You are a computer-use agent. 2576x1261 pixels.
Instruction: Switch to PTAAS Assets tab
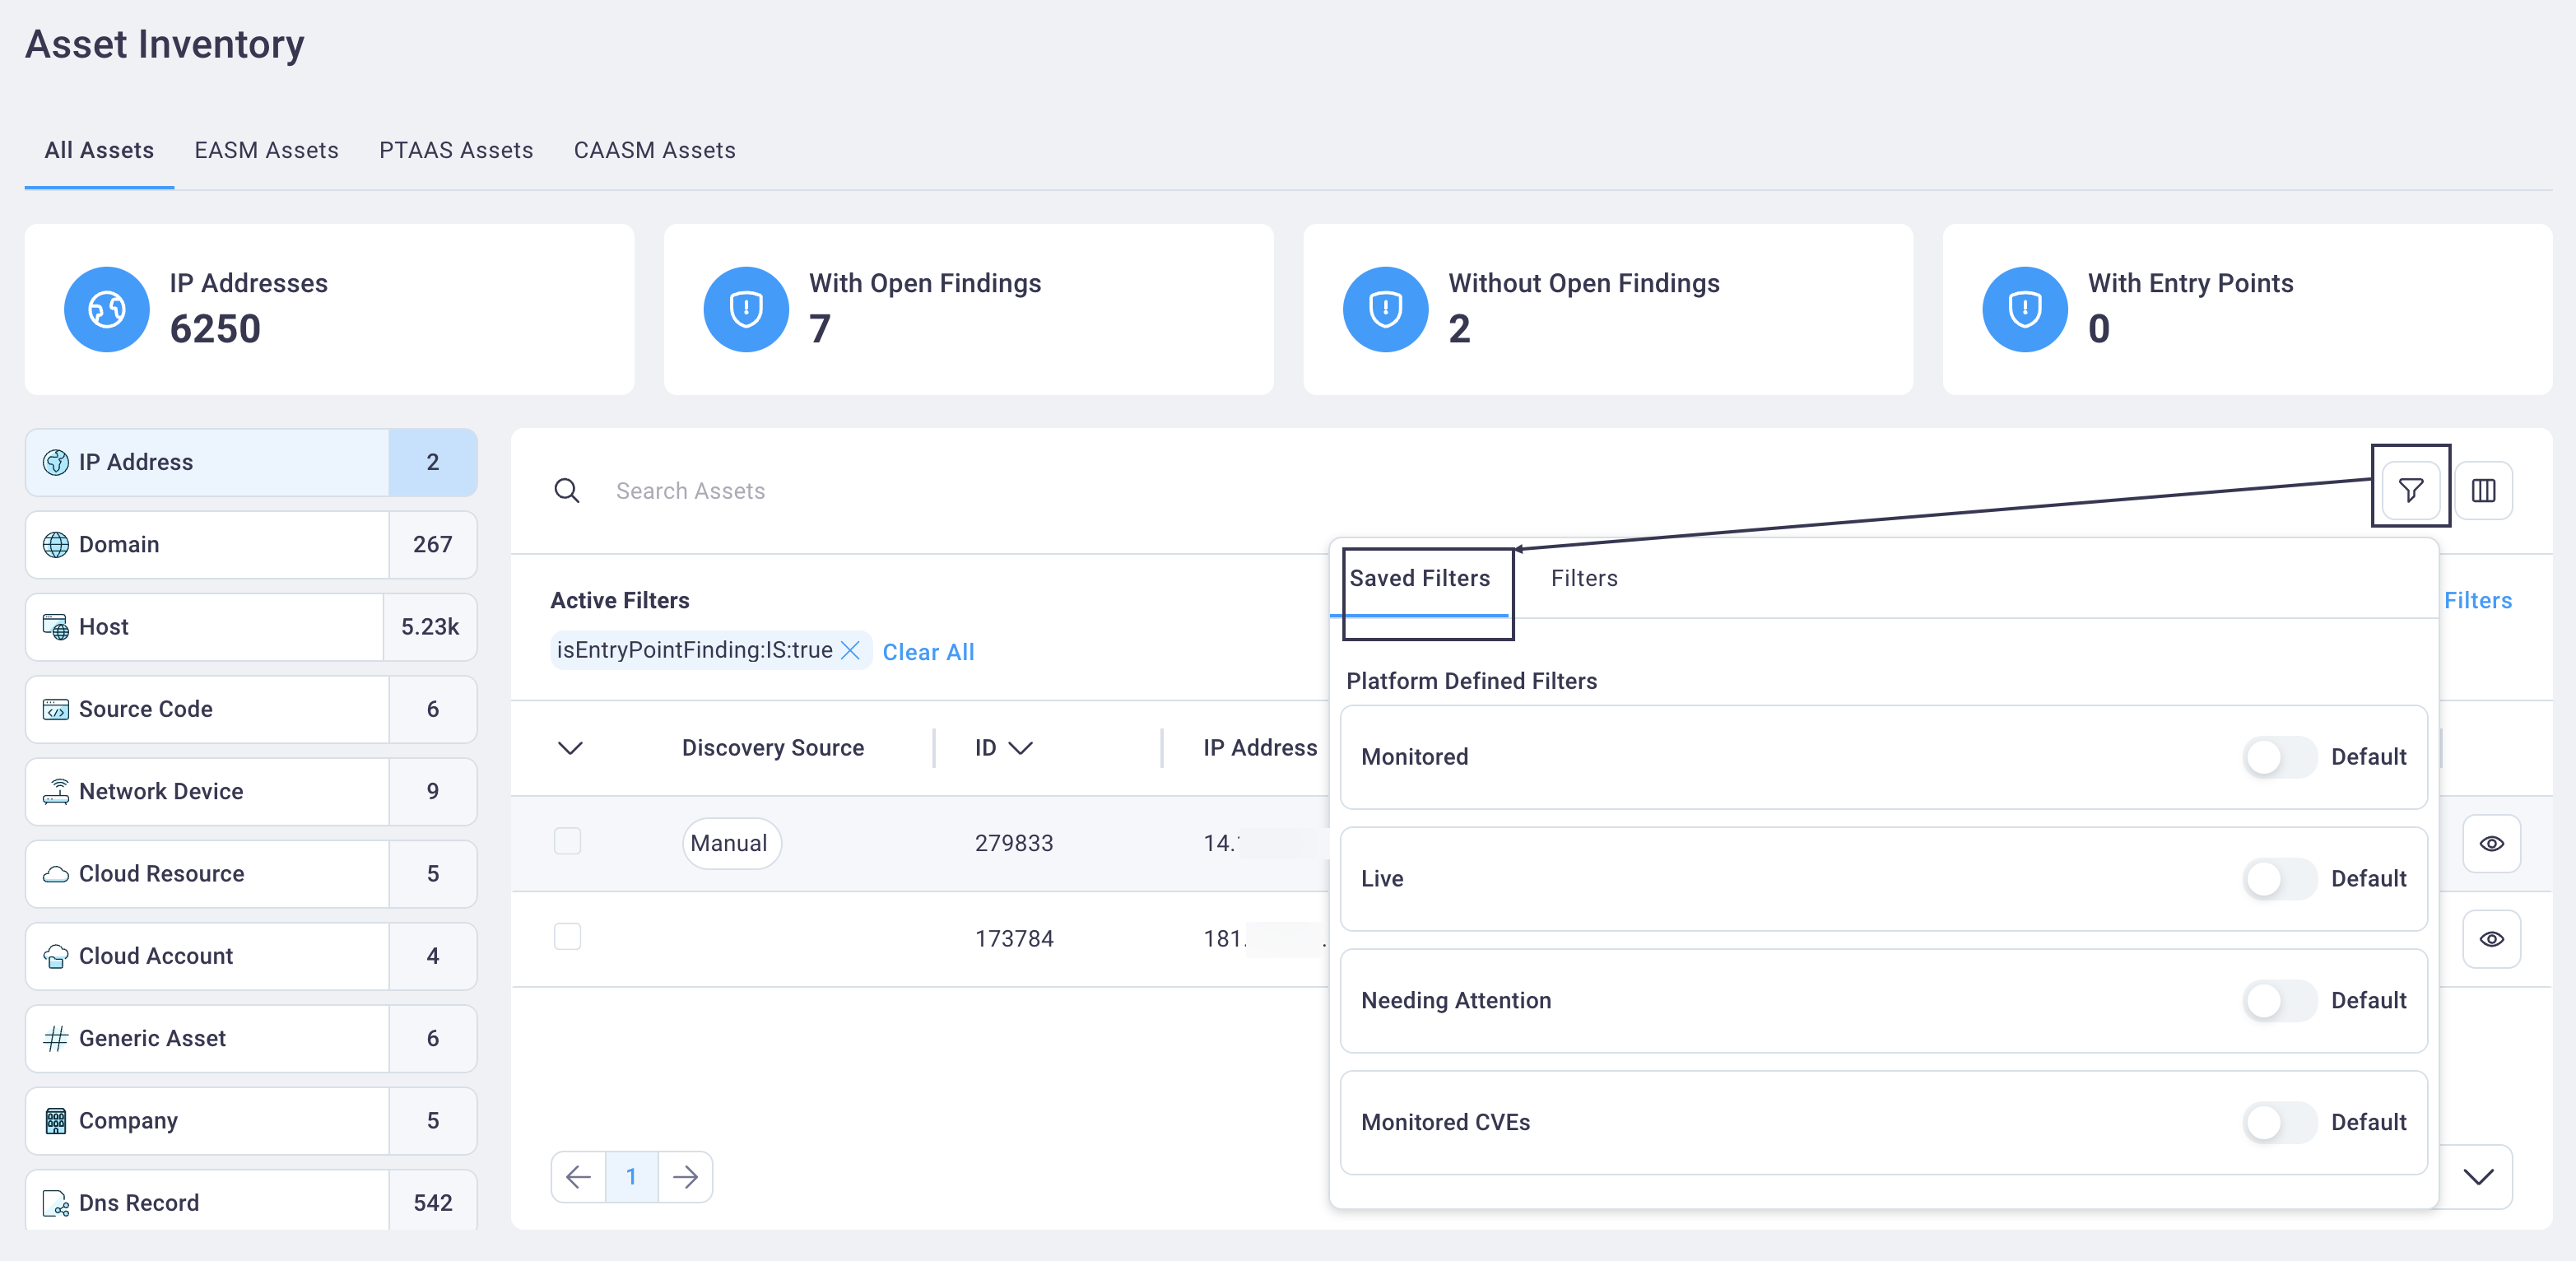pyautogui.click(x=456, y=150)
